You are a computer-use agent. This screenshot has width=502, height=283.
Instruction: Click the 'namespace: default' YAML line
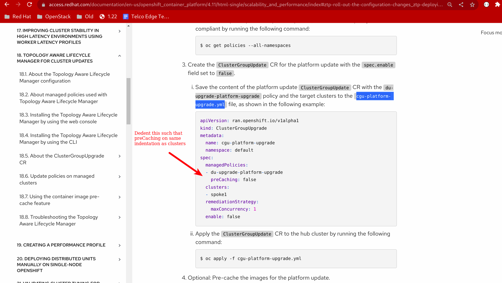pos(229,150)
